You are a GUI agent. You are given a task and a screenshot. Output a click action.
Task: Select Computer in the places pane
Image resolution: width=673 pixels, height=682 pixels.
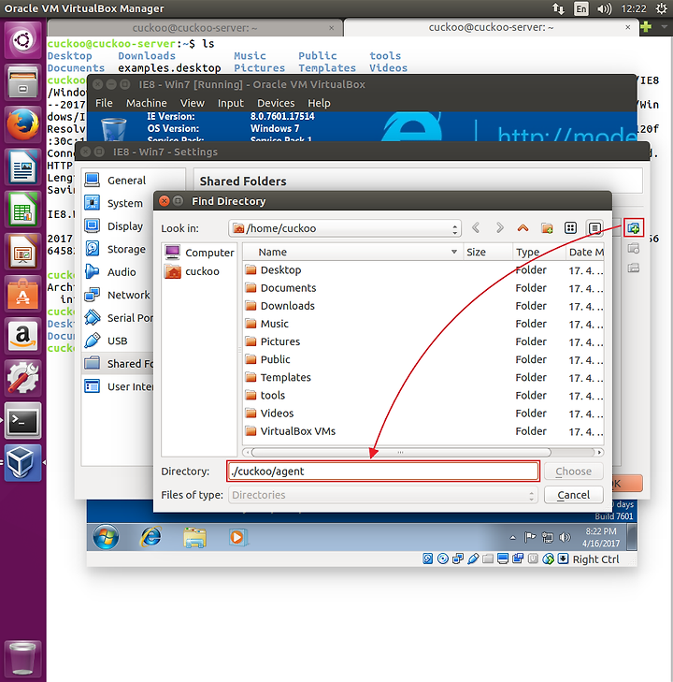point(199,253)
